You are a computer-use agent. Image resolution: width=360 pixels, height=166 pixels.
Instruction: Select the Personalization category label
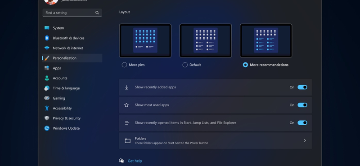(x=64, y=58)
